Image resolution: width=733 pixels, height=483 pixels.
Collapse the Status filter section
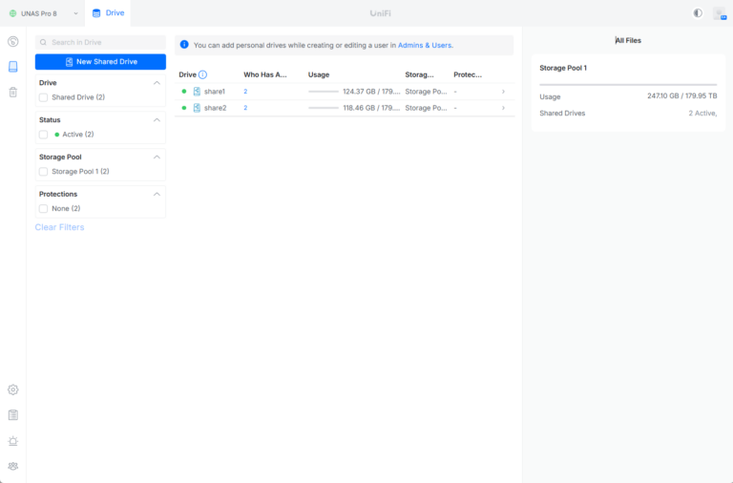157,120
